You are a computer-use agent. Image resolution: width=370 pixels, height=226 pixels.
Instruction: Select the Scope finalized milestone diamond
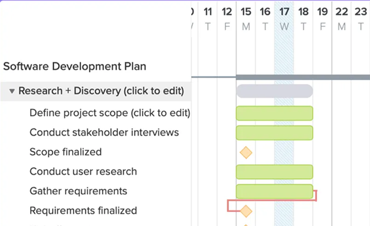(x=246, y=152)
